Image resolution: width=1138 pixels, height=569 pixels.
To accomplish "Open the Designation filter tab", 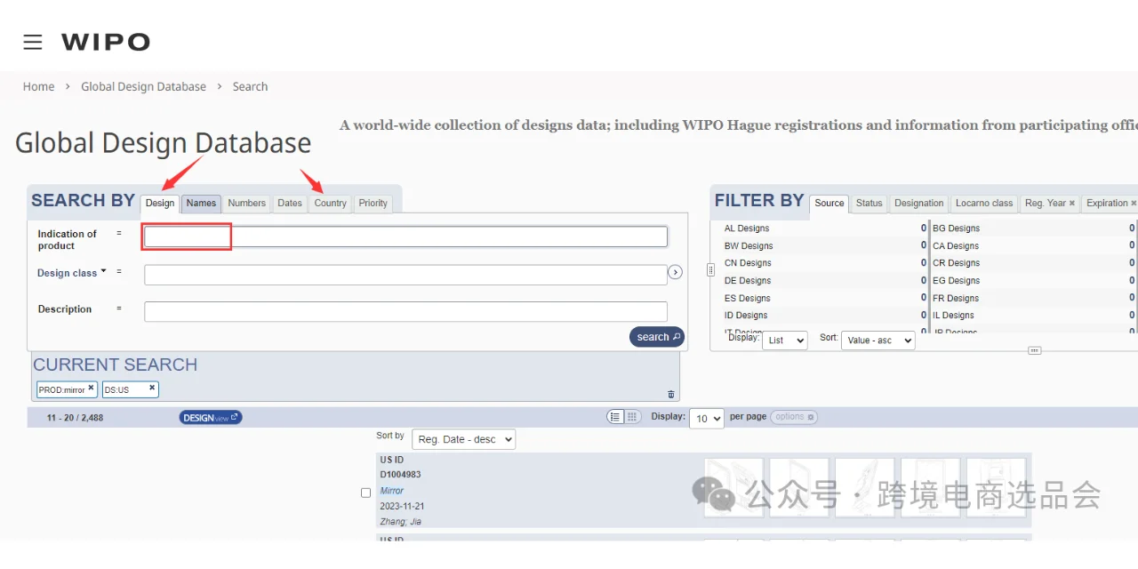I will [919, 204].
